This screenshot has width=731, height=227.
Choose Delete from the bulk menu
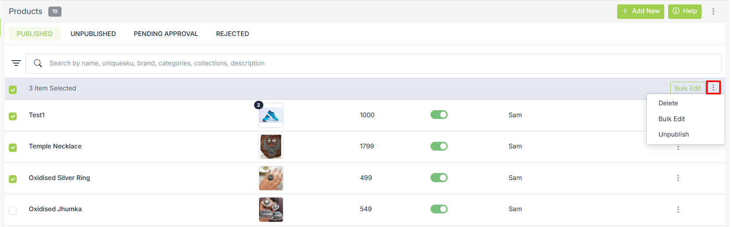(x=668, y=103)
